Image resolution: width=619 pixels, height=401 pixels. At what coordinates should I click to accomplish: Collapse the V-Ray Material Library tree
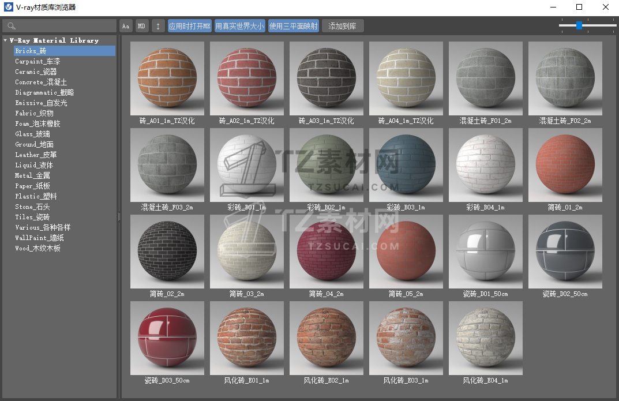[5, 40]
